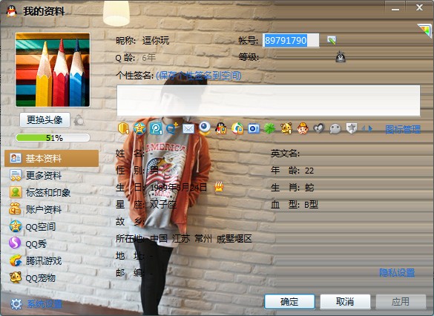
Task: Click the birthday cake icon next to birthday
Action: (219, 187)
